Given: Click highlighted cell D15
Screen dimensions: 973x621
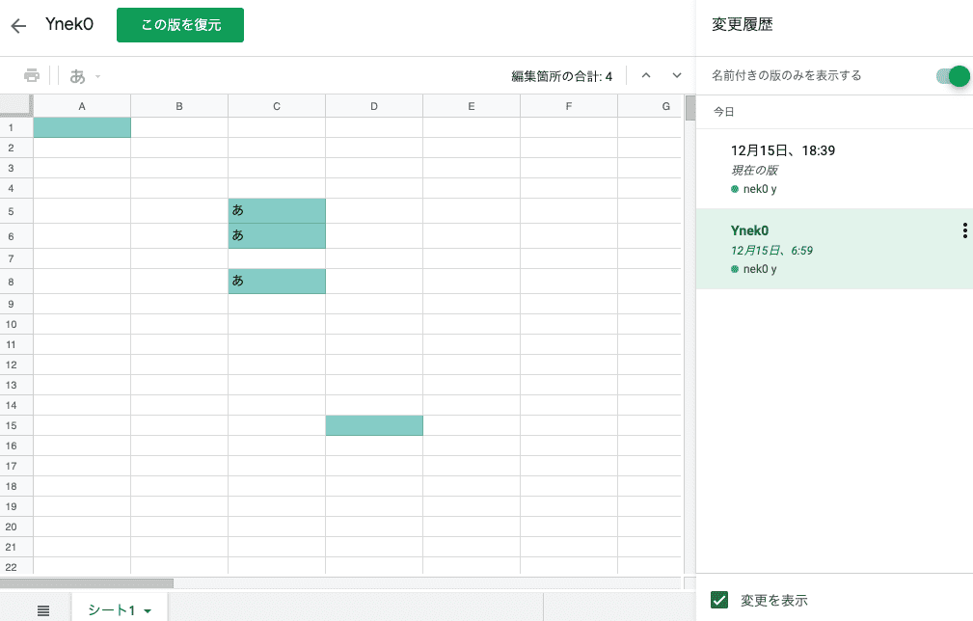Looking at the screenshot, I should 374,425.
